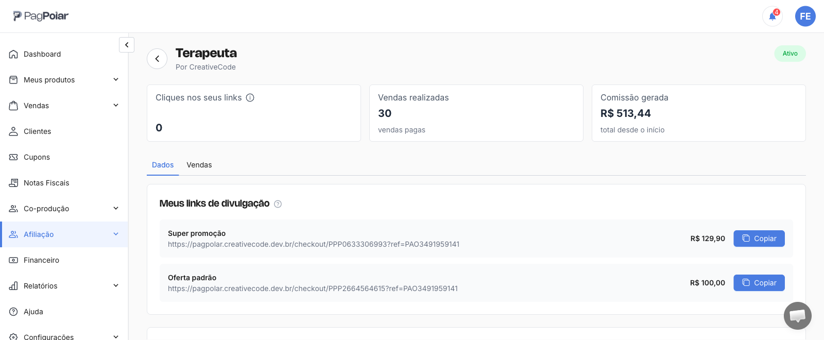
Task: Click the R$ 129,90 price
Action: (x=708, y=239)
